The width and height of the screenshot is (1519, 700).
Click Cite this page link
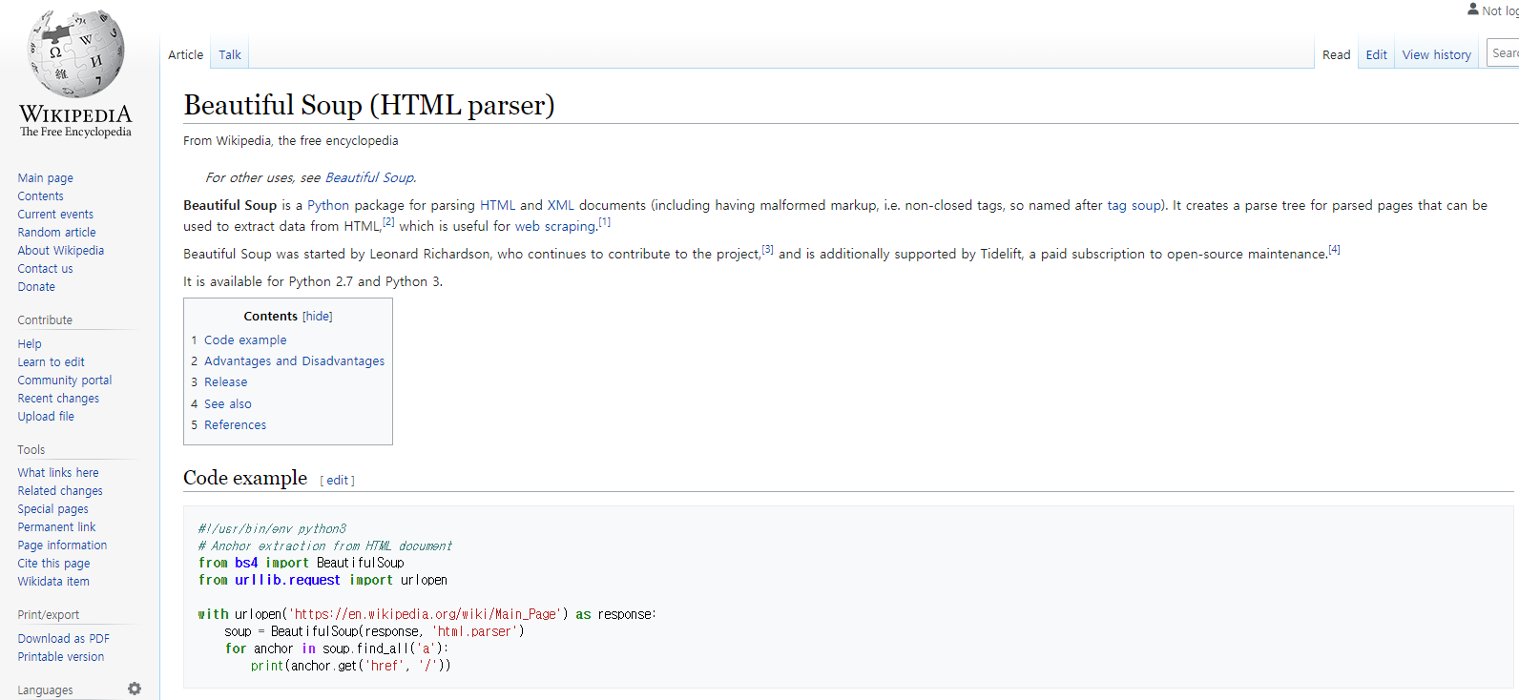(x=53, y=564)
